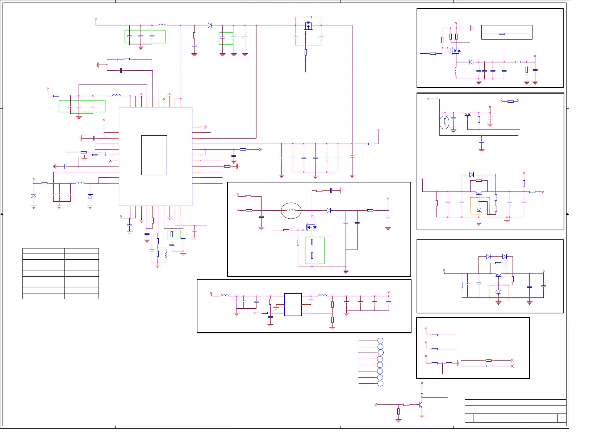
Task: Select the inductor circled with a black ellipse
Action: click(x=291, y=210)
